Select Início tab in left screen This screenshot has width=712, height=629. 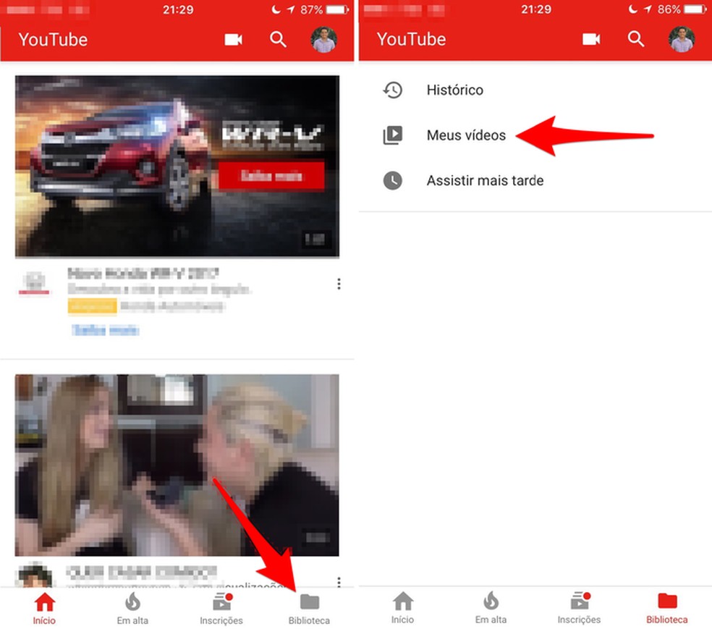[45, 609]
